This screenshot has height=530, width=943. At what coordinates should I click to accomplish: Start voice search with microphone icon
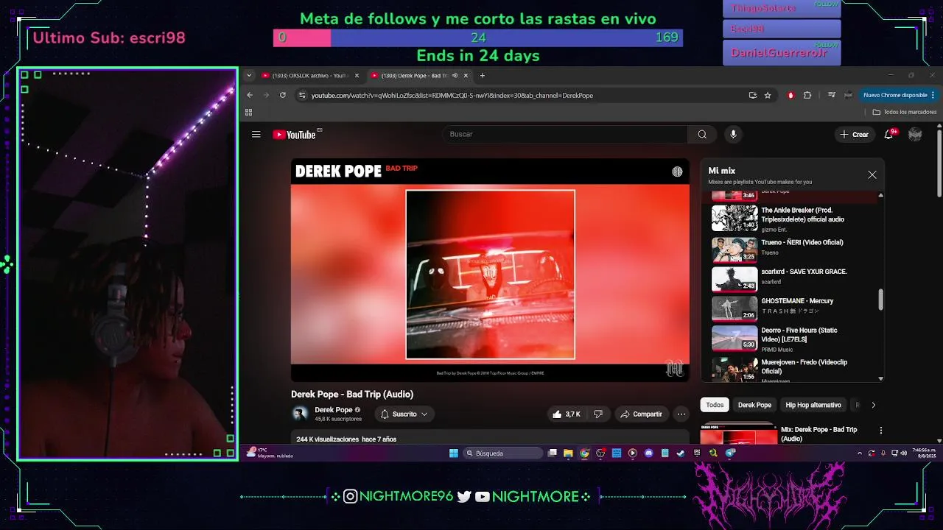tap(733, 134)
